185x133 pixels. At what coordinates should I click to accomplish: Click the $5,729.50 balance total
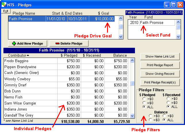122,121
